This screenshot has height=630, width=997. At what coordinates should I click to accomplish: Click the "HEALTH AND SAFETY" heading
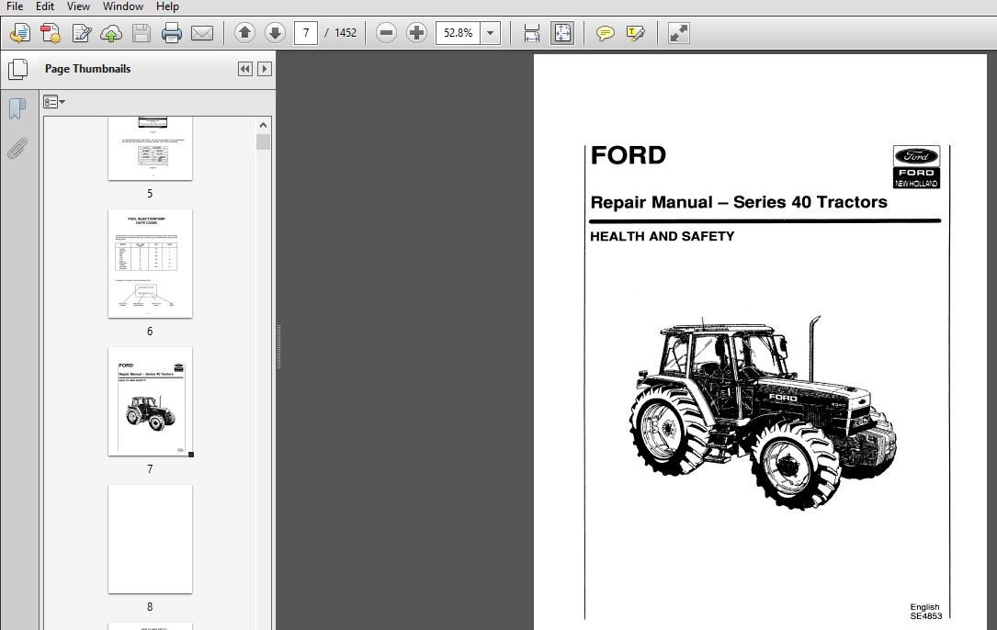662,237
